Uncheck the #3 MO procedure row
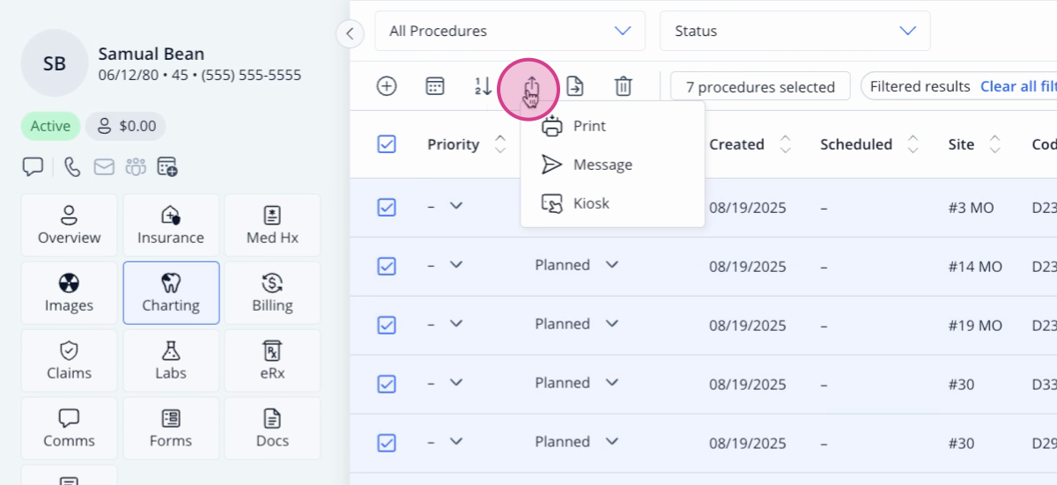The height and width of the screenshot is (485, 1057). point(387,207)
